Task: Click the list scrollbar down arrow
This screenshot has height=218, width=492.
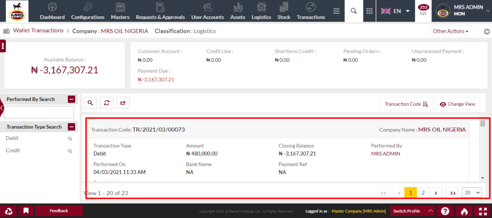Action: pyautogui.click(x=482, y=178)
